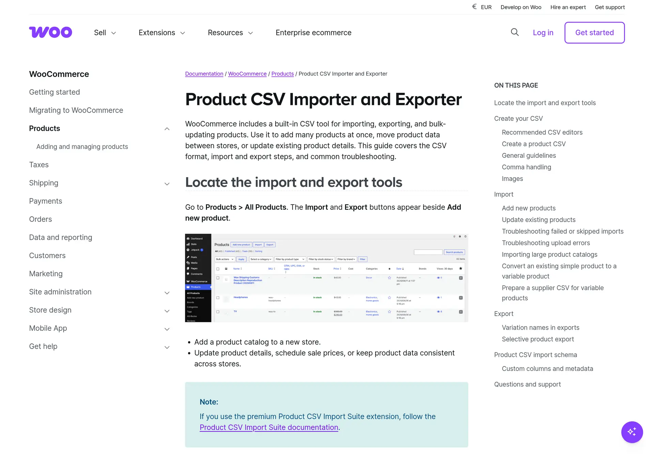This screenshot has width=654, height=454.
Task: Expand the Store design section
Action: (167, 311)
